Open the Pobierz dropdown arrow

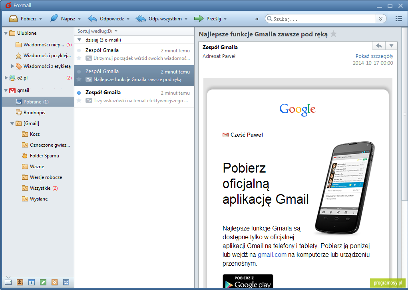click(41, 19)
